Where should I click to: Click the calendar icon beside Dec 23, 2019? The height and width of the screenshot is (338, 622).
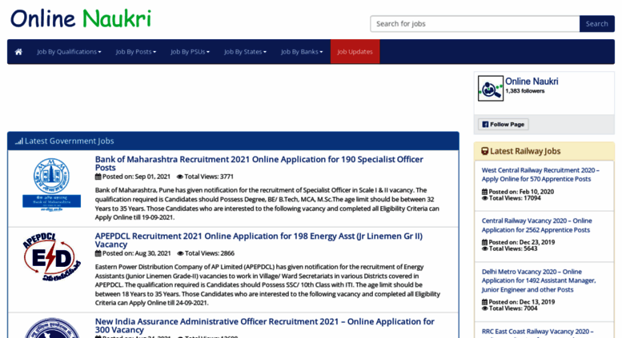click(484, 242)
